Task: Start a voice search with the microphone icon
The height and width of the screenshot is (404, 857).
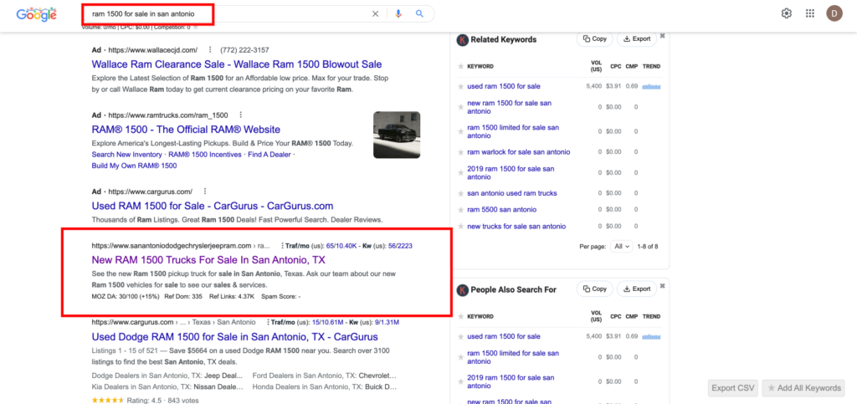Action: [x=398, y=14]
